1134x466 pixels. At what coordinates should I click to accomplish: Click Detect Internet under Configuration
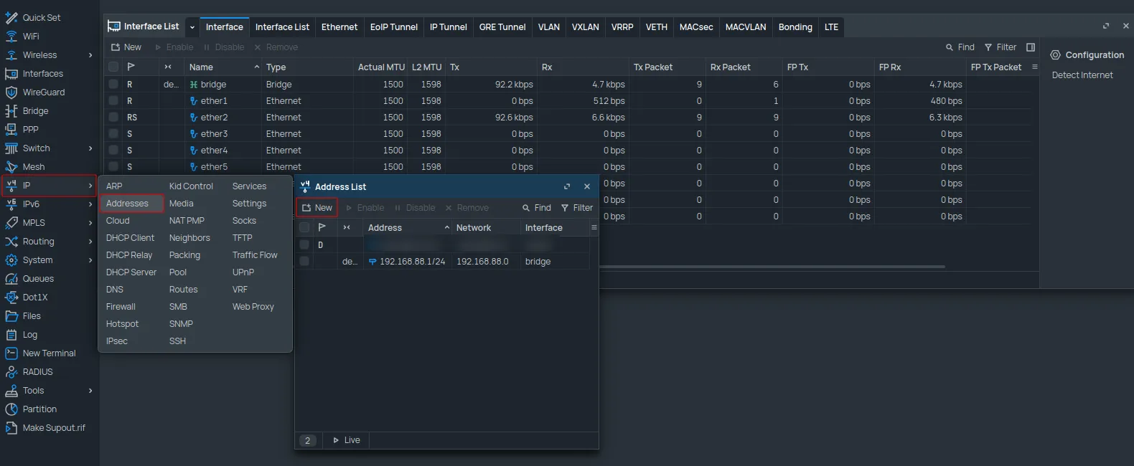1082,75
